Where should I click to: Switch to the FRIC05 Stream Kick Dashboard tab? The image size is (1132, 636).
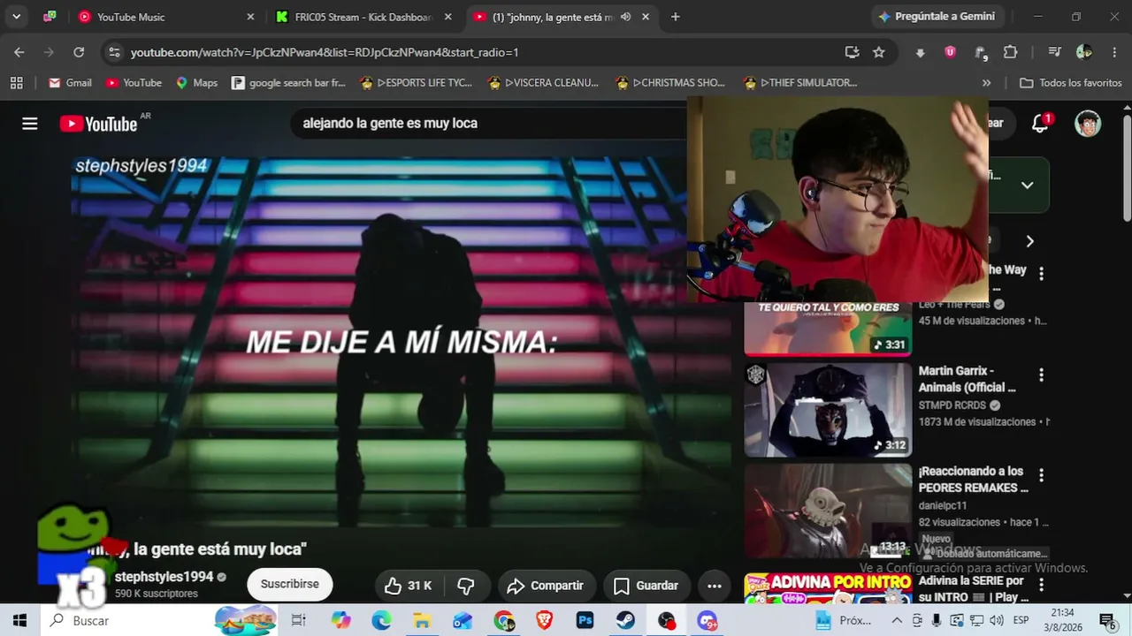click(363, 17)
